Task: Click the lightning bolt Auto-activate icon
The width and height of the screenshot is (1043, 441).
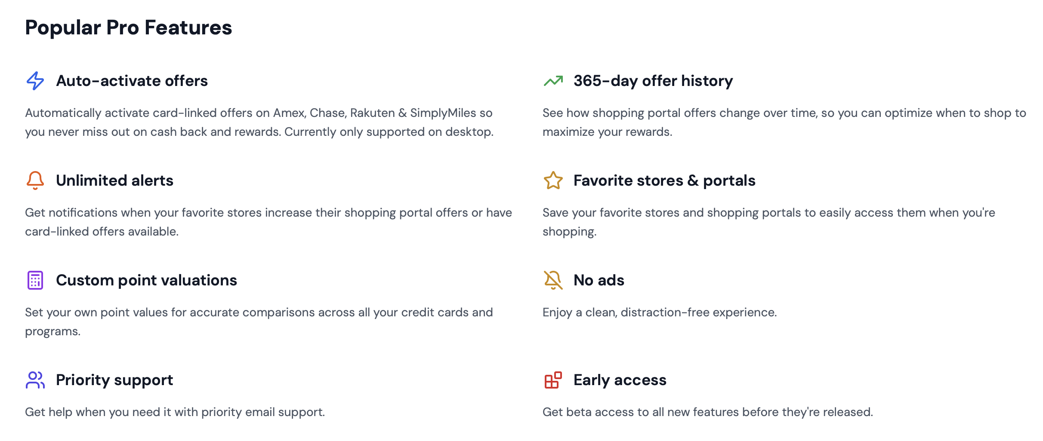Action: point(35,81)
